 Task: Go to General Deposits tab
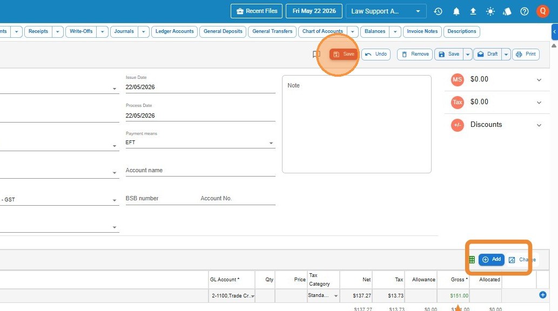223,31
